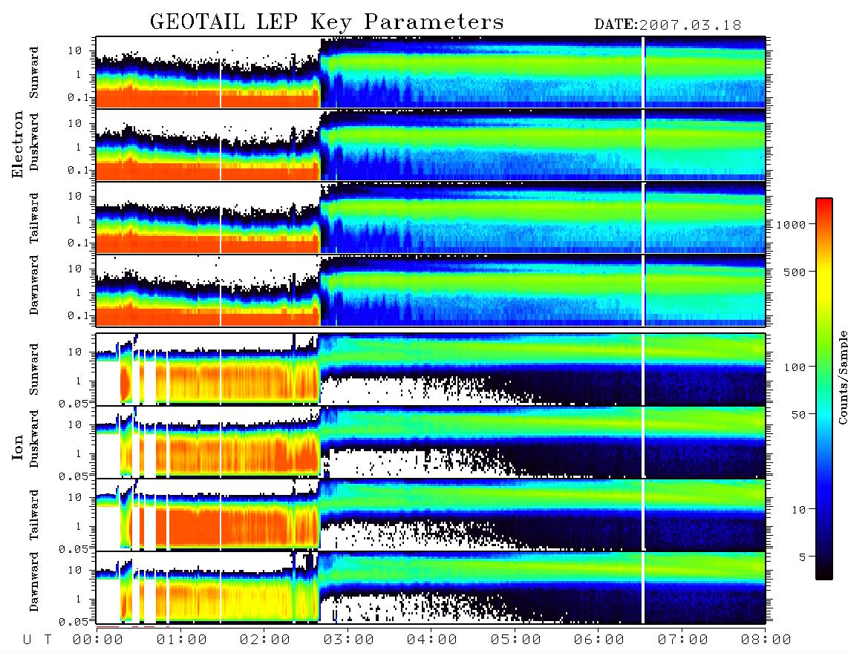Click the "0.05" tick of Ion Sunward panel
This screenshot has height=653, width=848.
74,403
